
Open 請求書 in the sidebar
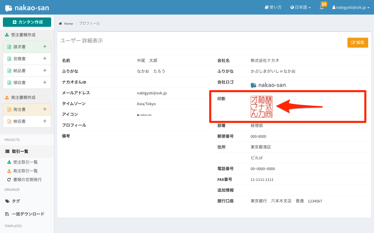pos(19,47)
